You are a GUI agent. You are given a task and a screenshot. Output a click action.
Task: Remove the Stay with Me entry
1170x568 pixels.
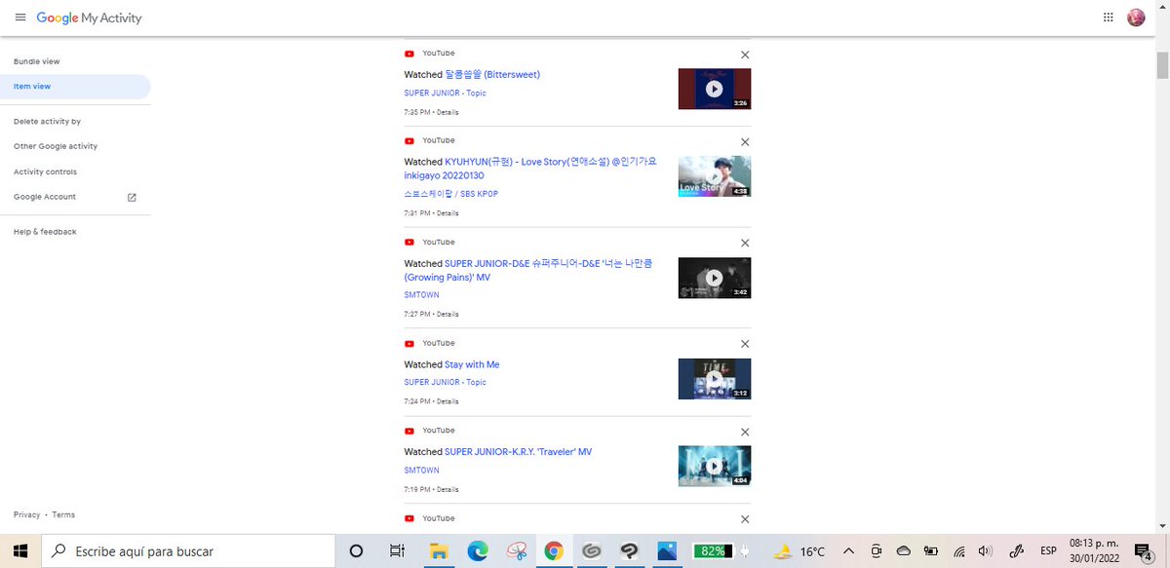(x=745, y=345)
